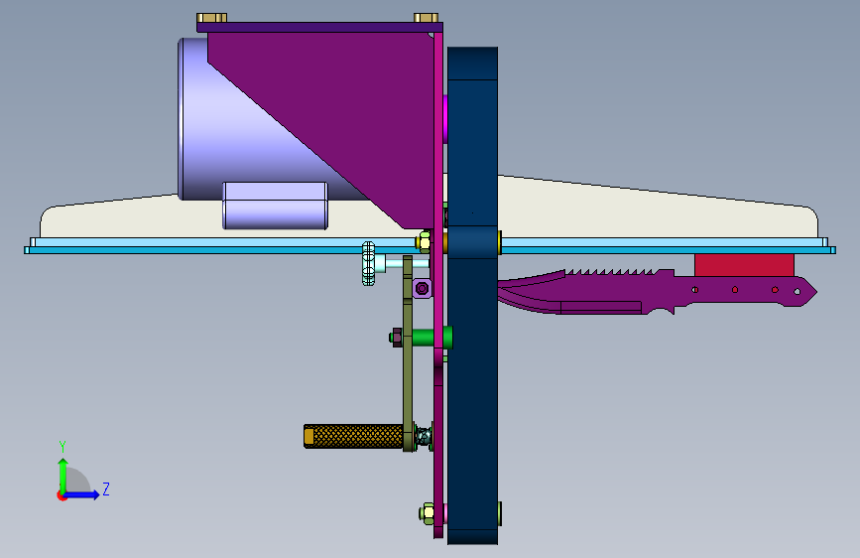Click the green Y axis arrow of the triad

63,475
